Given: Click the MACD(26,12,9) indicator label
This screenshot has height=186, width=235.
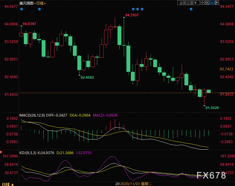Looking at the screenshot, I should click(x=31, y=115).
